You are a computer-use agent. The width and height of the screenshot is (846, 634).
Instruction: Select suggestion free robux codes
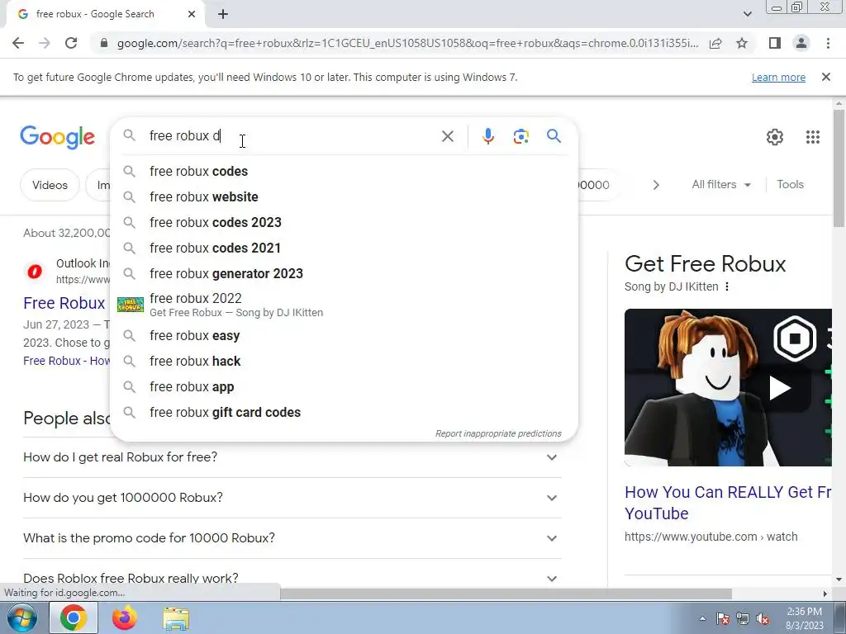click(x=344, y=172)
